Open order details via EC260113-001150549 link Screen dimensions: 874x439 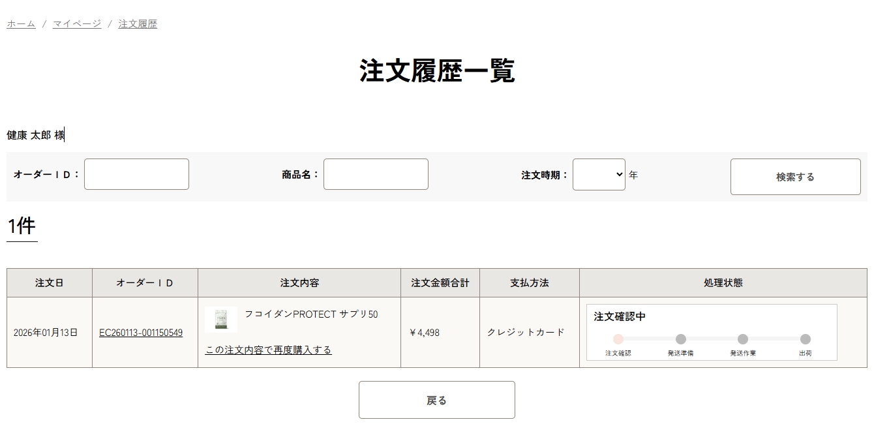pyautogui.click(x=142, y=333)
